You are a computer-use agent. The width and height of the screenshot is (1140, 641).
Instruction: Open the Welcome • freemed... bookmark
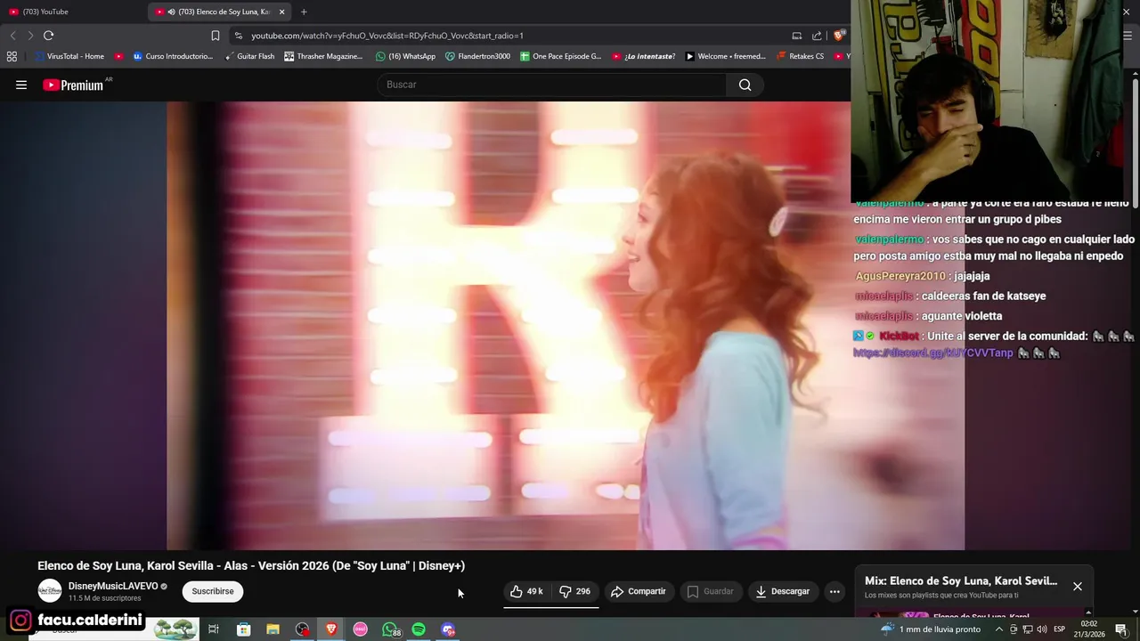pyautogui.click(x=725, y=56)
